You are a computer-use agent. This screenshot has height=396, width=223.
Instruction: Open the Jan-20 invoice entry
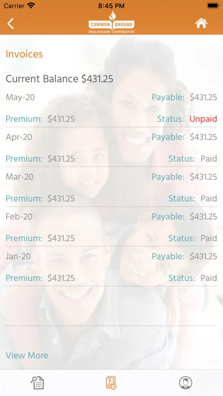point(111,267)
